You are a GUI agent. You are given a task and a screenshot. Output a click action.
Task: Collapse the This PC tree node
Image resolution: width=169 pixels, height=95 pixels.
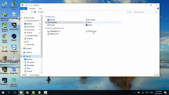(22, 56)
